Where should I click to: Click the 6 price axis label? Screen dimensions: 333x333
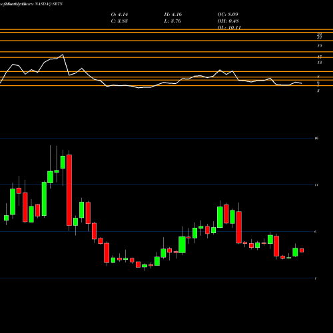point(316,232)
